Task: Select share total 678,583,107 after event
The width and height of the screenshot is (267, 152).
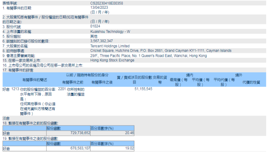Action: [x=80, y=148]
